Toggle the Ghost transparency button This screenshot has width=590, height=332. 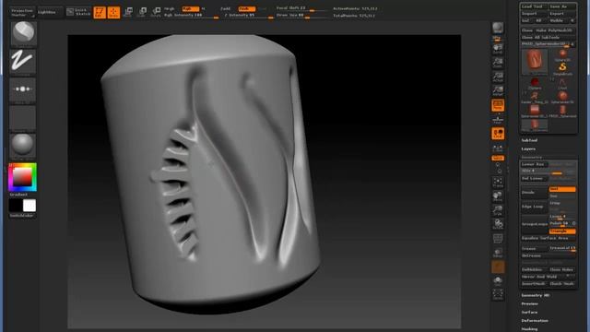pos(498,267)
